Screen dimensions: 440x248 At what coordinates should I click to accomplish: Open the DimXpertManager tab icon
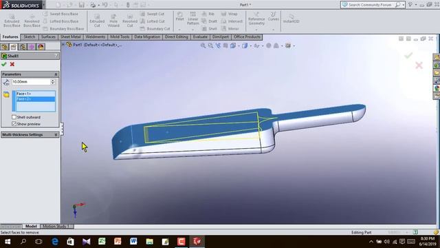coord(32,47)
